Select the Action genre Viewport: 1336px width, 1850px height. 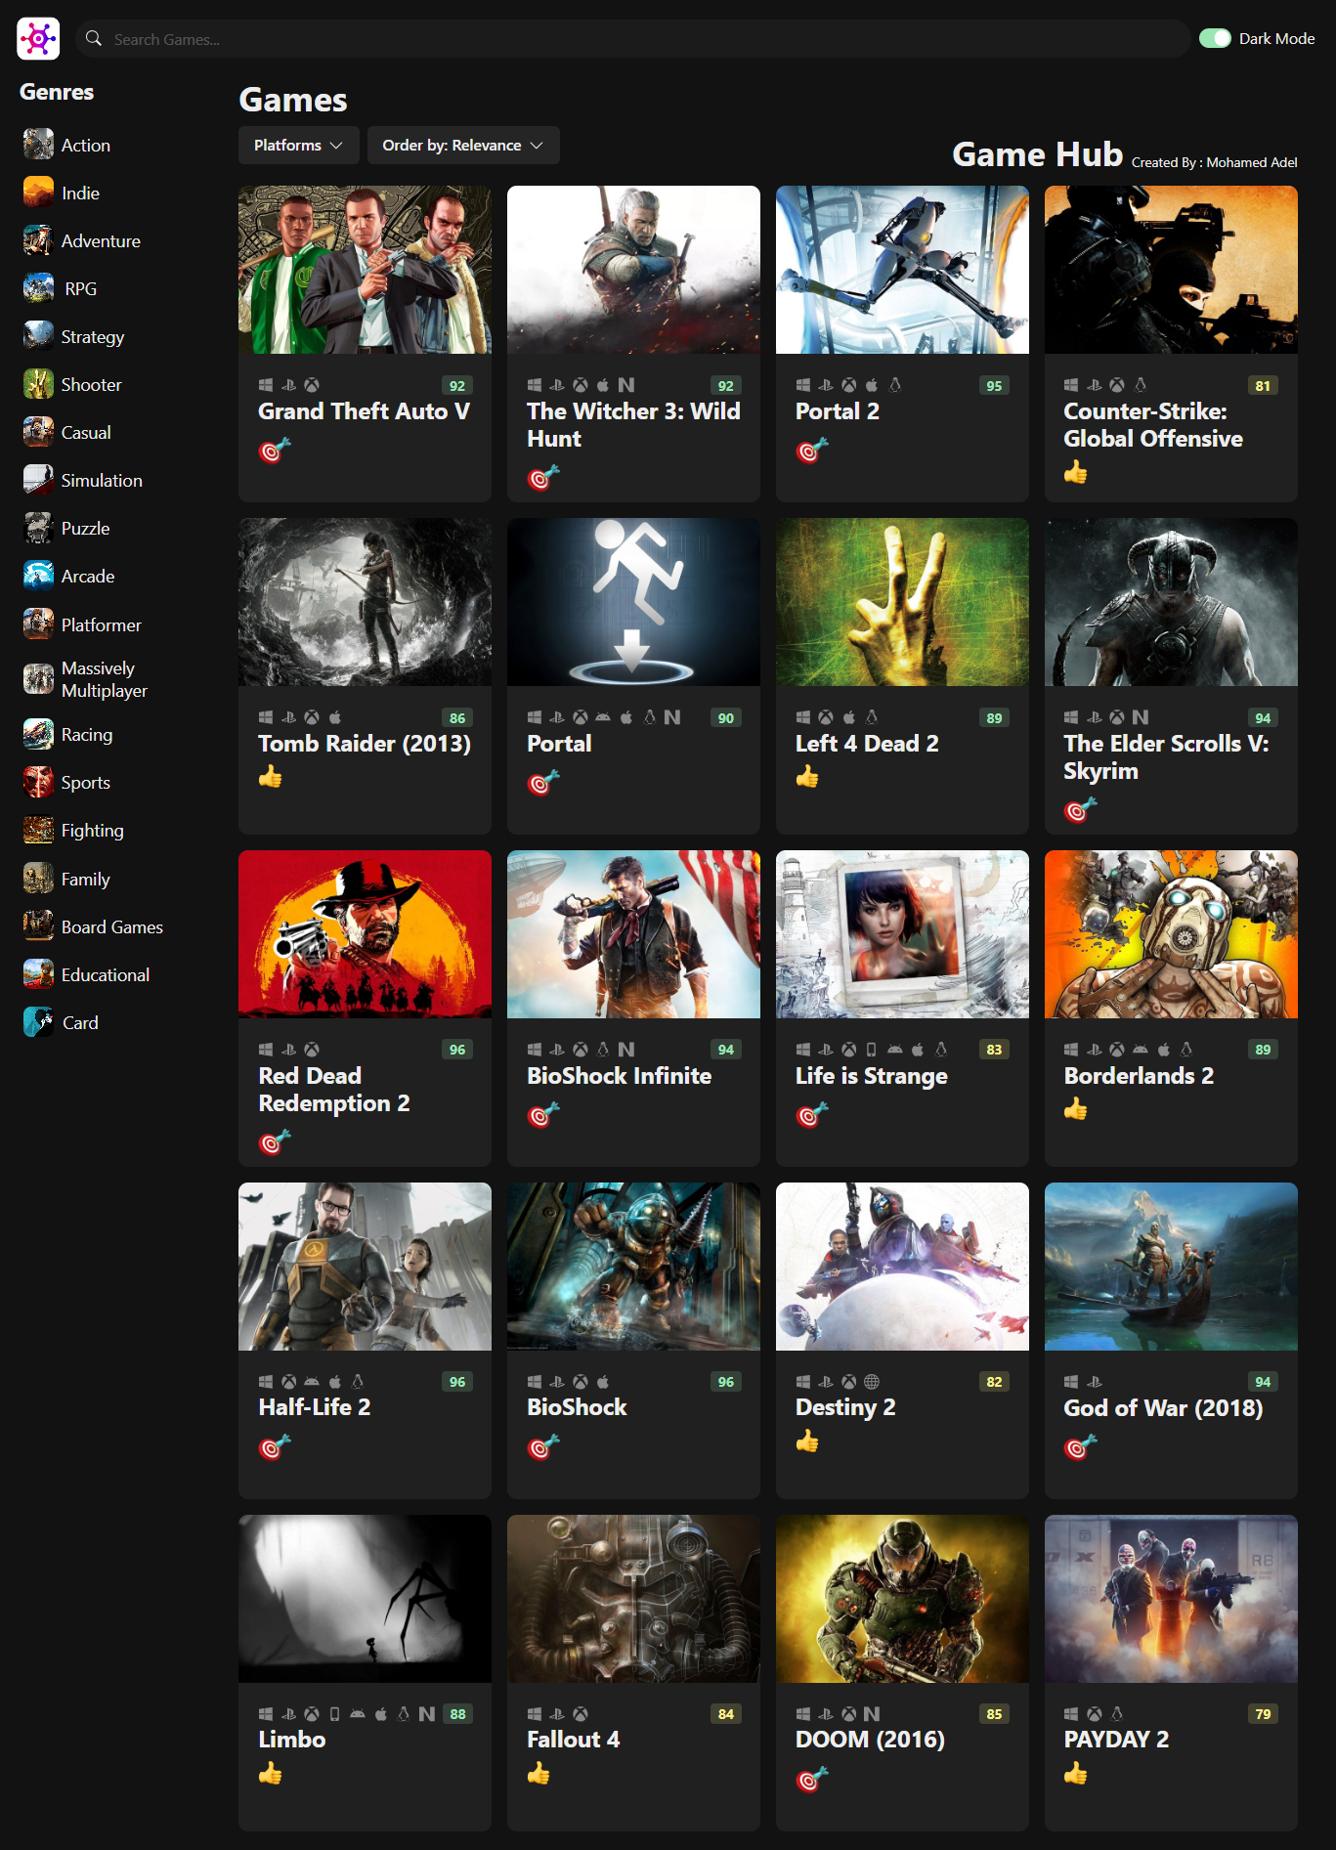click(x=86, y=145)
